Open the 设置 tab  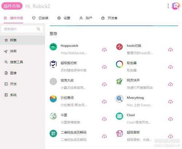coord(64,18)
